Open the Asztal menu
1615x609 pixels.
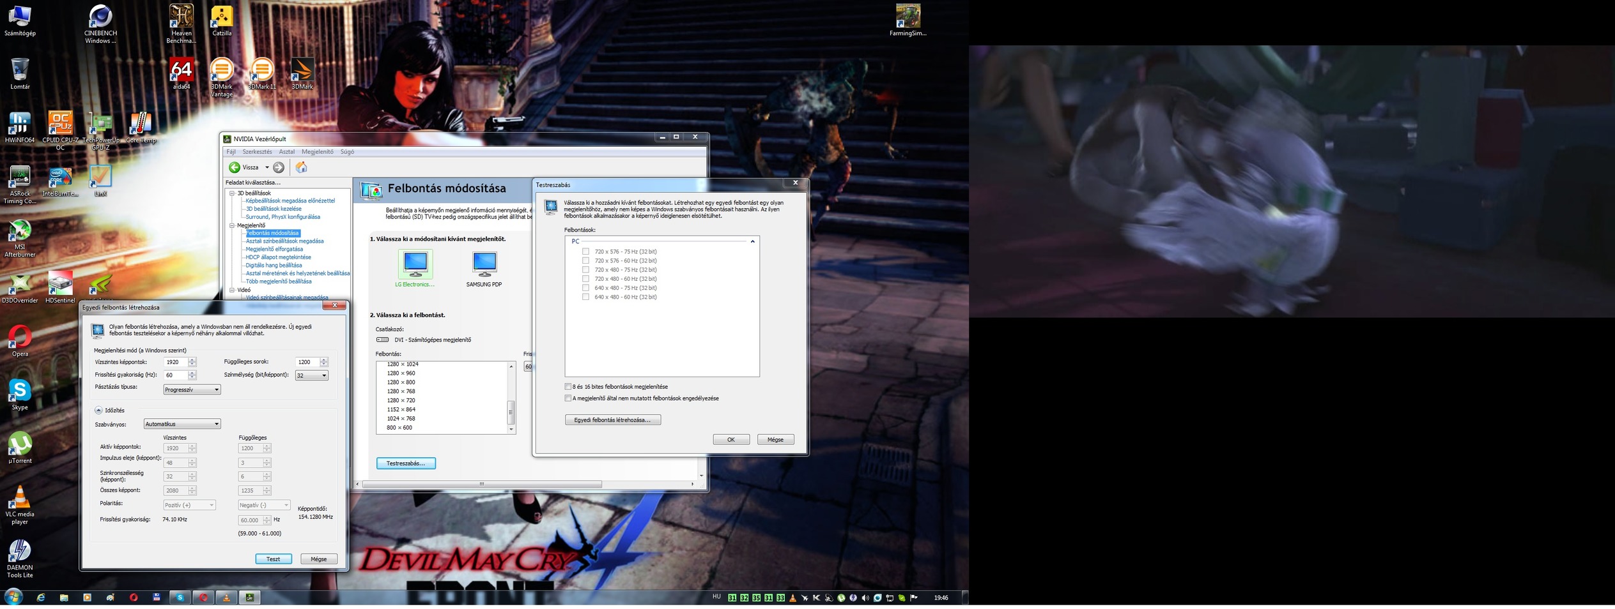[x=287, y=152]
